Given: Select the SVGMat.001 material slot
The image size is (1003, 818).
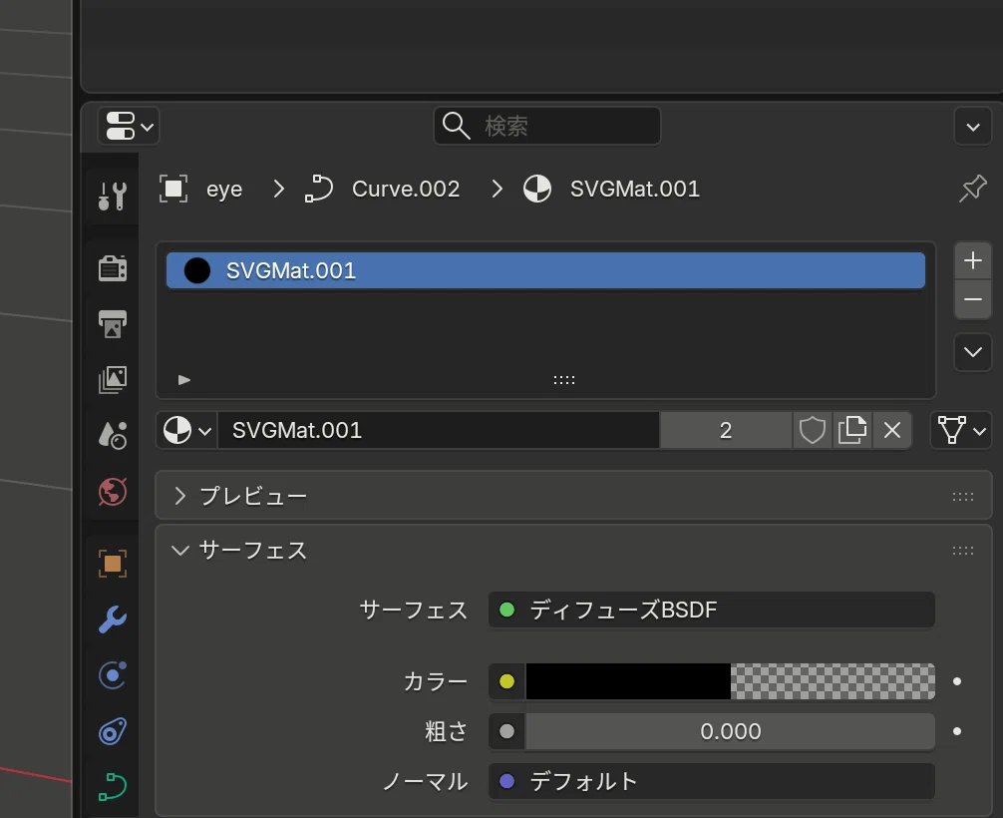Looking at the screenshot, I should [545, 270].
